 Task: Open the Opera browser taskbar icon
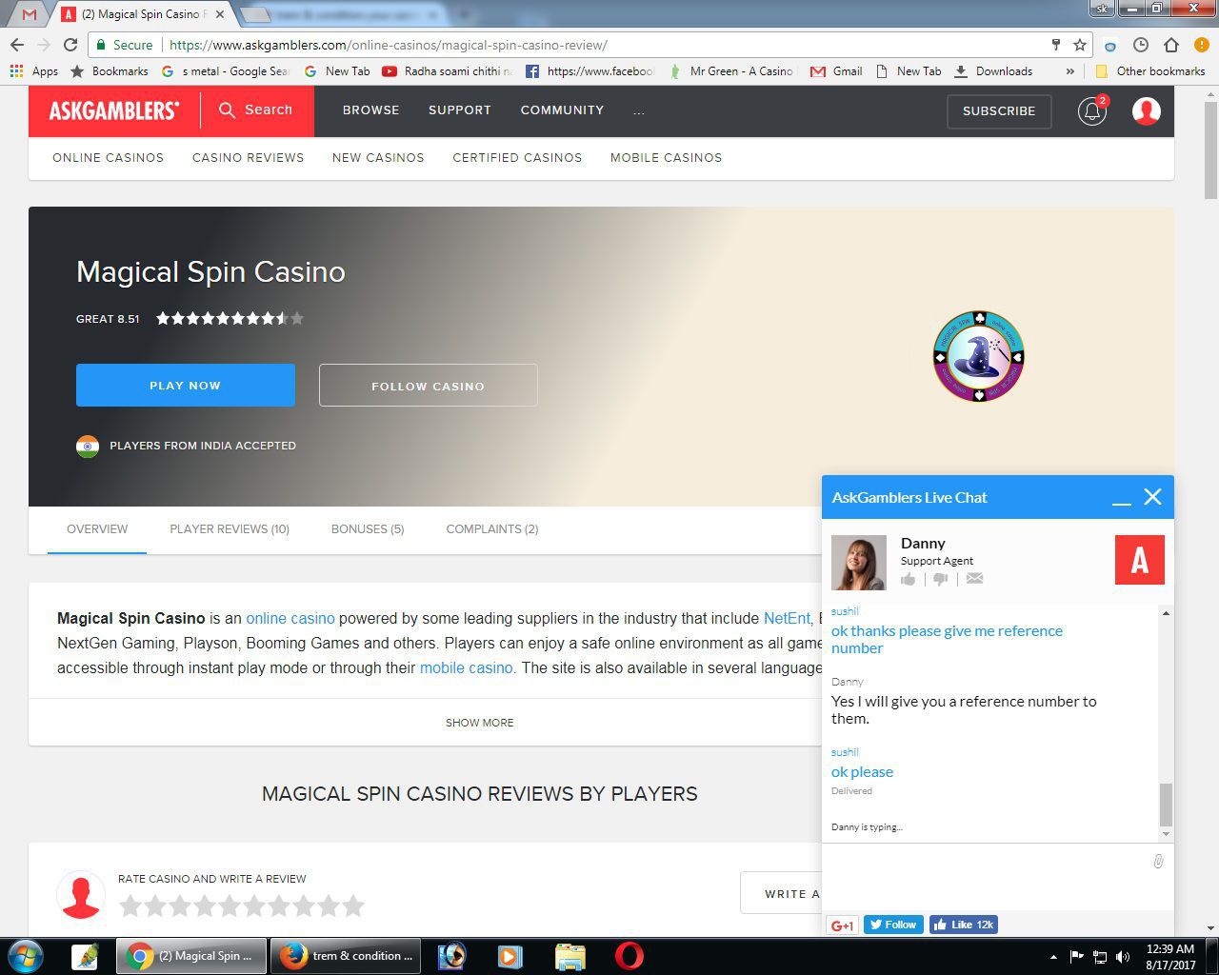point(629,956)
